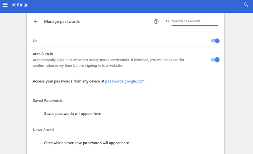253x154 pixels.
Task: Click 'Saved passwords will appear here' text
Action: (x=72, y=114)
